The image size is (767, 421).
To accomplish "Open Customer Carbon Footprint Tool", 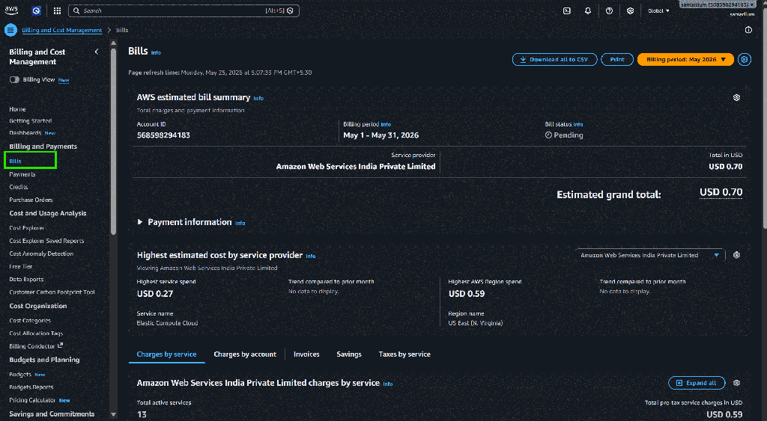I will pyautogui.click(x=52, y=292).
